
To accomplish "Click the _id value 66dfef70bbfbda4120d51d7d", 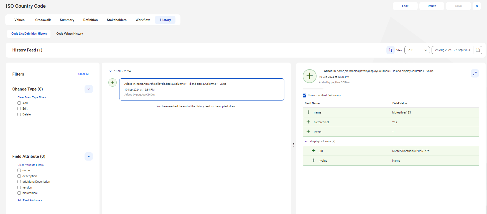I will pyautogui.click(x=411, y=151).
